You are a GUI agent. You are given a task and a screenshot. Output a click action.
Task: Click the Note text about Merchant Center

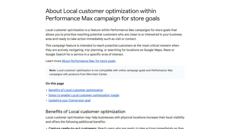[x=111, y=72]
